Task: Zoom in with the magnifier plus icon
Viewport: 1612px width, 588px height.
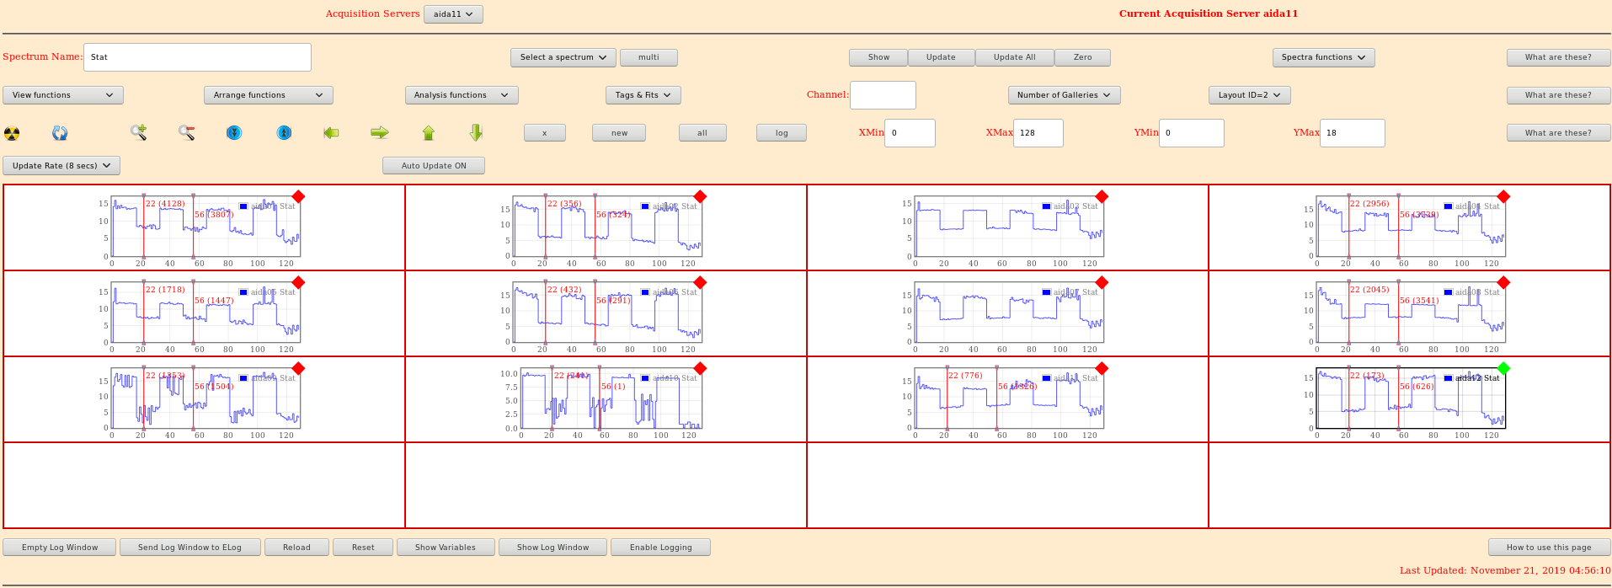Action: click(x=139, y=132)
